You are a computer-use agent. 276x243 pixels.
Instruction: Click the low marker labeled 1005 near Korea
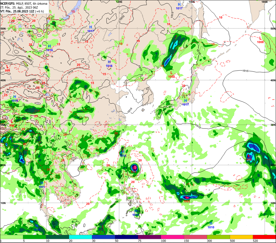pos(171,75)
